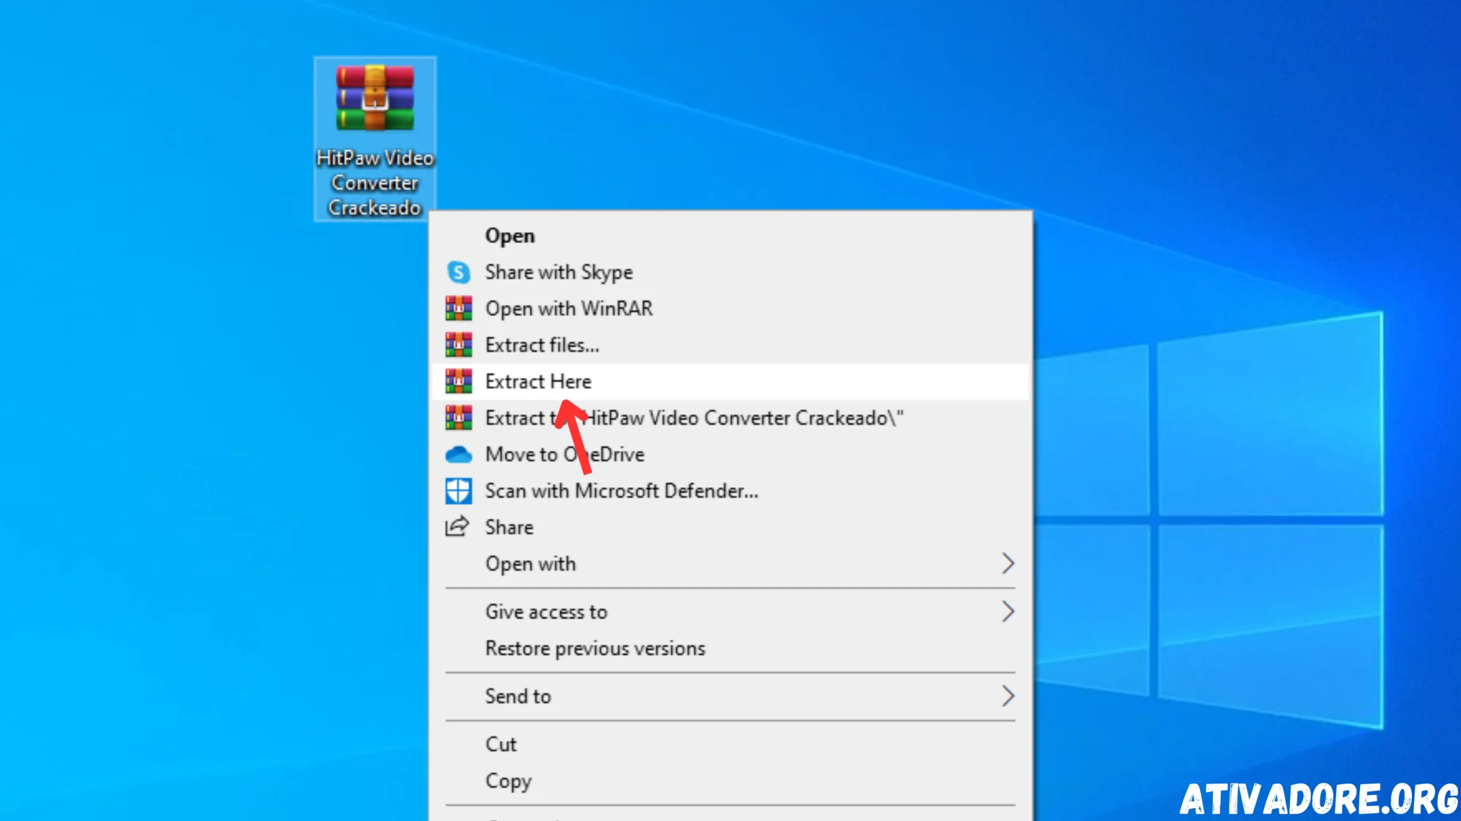Expand the Open with submenu arrow
The height and width of the screenshot is (821, 1461).
[1008, 564]
